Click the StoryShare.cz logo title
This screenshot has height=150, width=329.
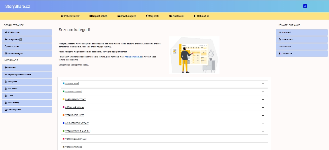point(18,7)
